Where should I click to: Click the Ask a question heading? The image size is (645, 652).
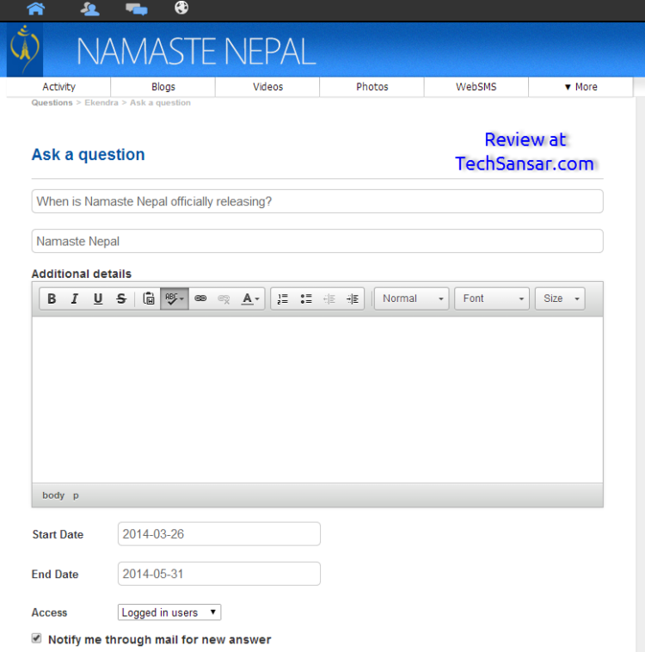click(x=89, y=155)
